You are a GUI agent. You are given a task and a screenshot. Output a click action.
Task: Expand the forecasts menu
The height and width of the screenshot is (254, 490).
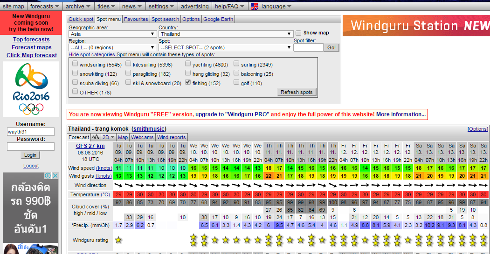pos(45,6)
